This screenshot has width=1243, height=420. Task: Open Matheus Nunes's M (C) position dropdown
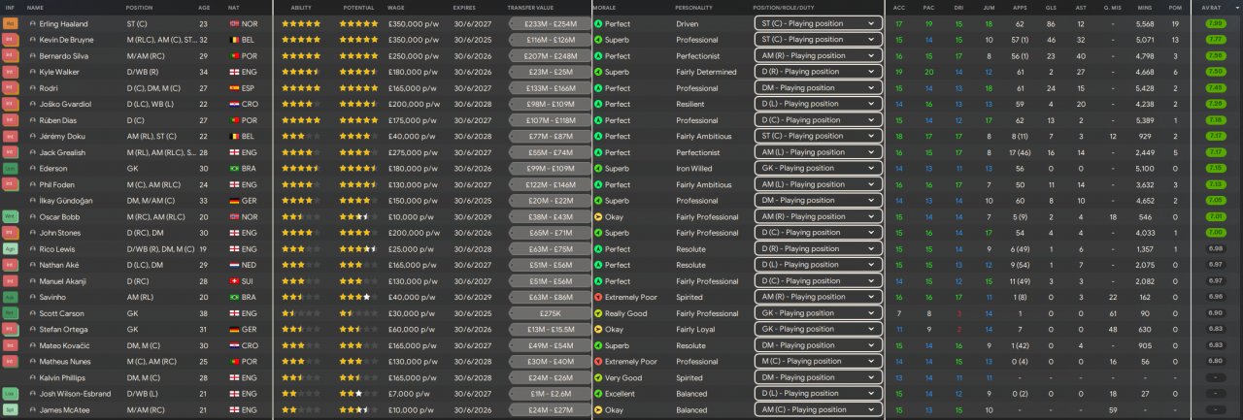pos(818,362)
